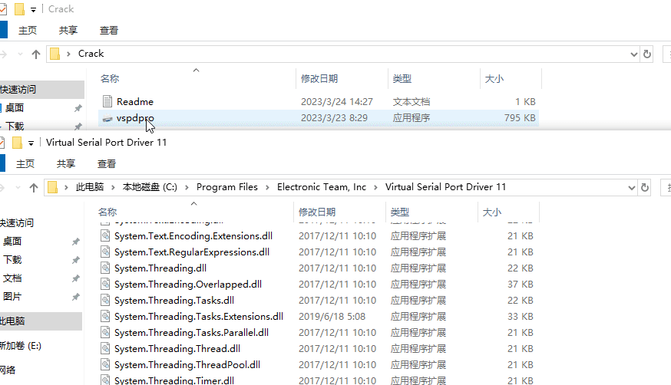Click pin icon beside 图片 in lower sidebar
This screenshot has width=671, height=385.
click(76, 297)
